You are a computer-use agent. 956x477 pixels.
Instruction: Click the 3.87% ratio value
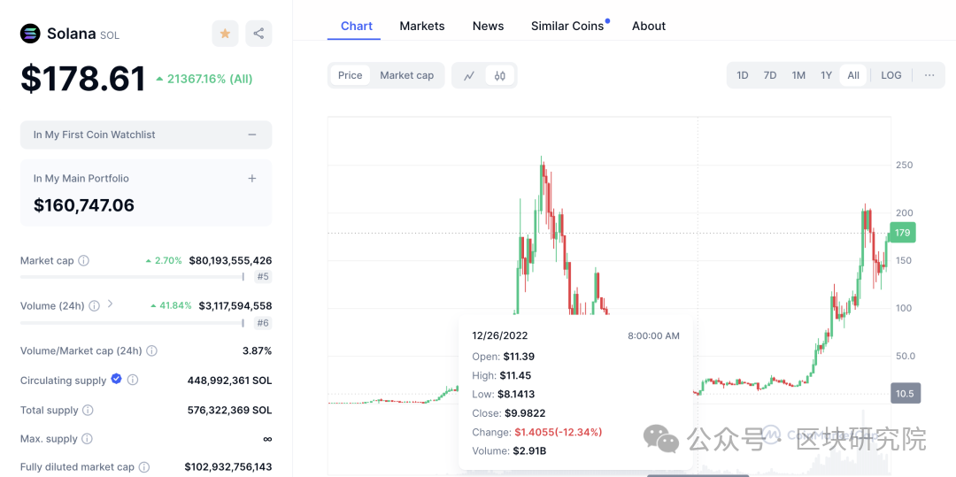click(258, 351)
